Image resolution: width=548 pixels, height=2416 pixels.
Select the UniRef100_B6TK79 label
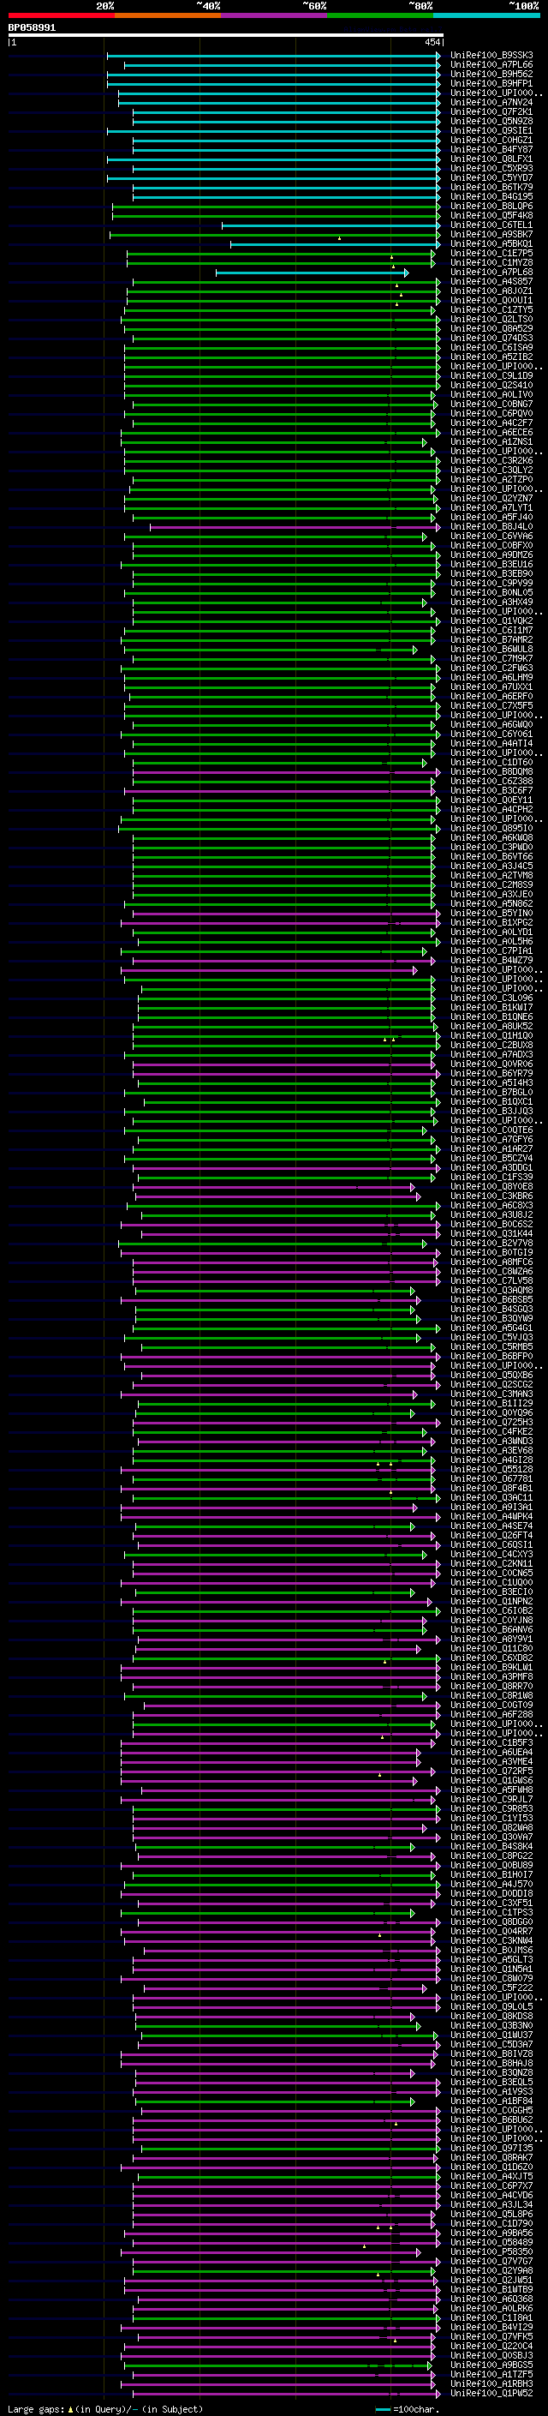[x=491, y=188]
